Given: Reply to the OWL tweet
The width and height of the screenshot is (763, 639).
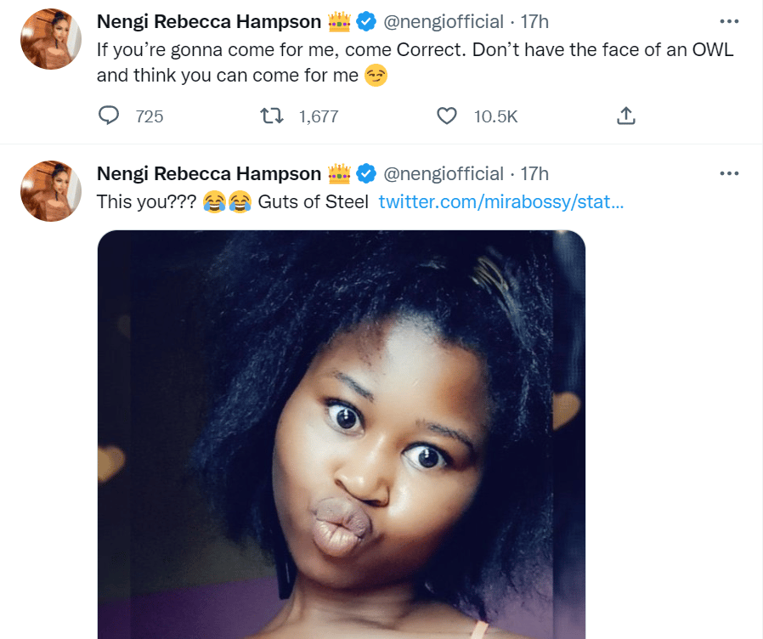Looking at the screenshot, I should [x=110, y=116].
